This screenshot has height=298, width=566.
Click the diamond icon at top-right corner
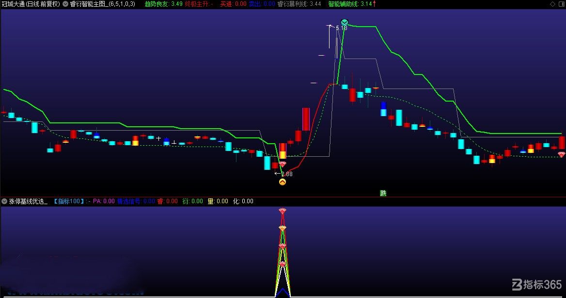(552, 4)
